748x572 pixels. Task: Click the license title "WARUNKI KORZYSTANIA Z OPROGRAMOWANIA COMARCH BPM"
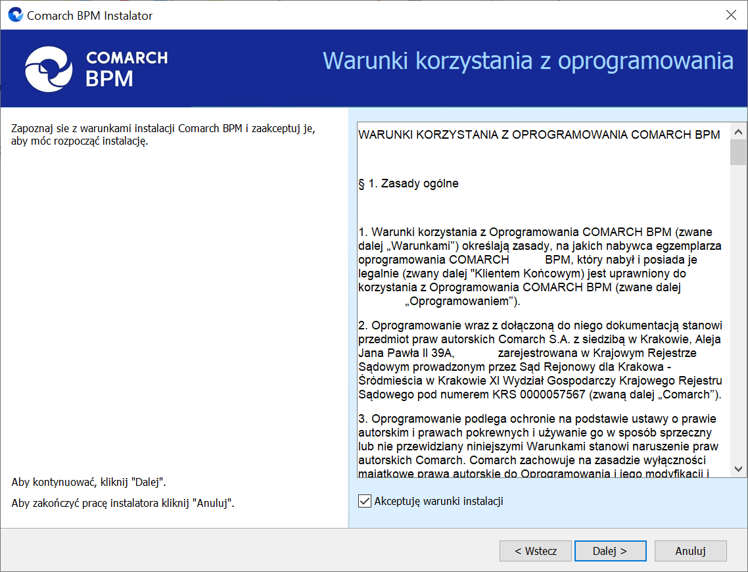pos(539,135)
